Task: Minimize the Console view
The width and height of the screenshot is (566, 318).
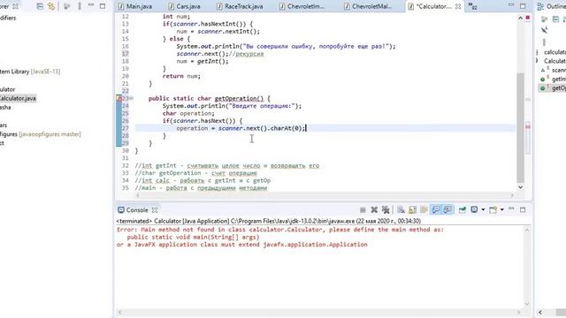Action: (511, 208)
